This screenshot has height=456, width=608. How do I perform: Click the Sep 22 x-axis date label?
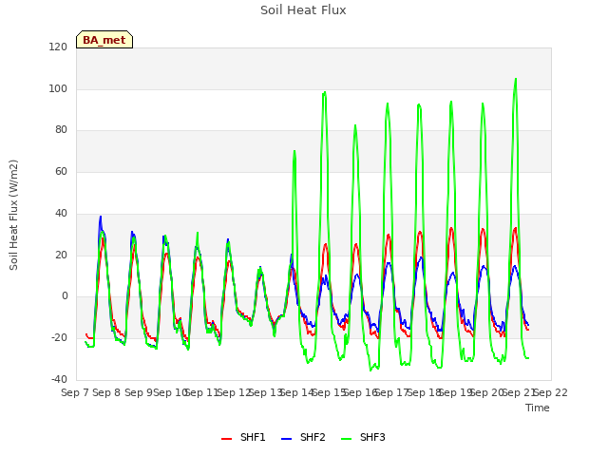(x=551, y=392)
